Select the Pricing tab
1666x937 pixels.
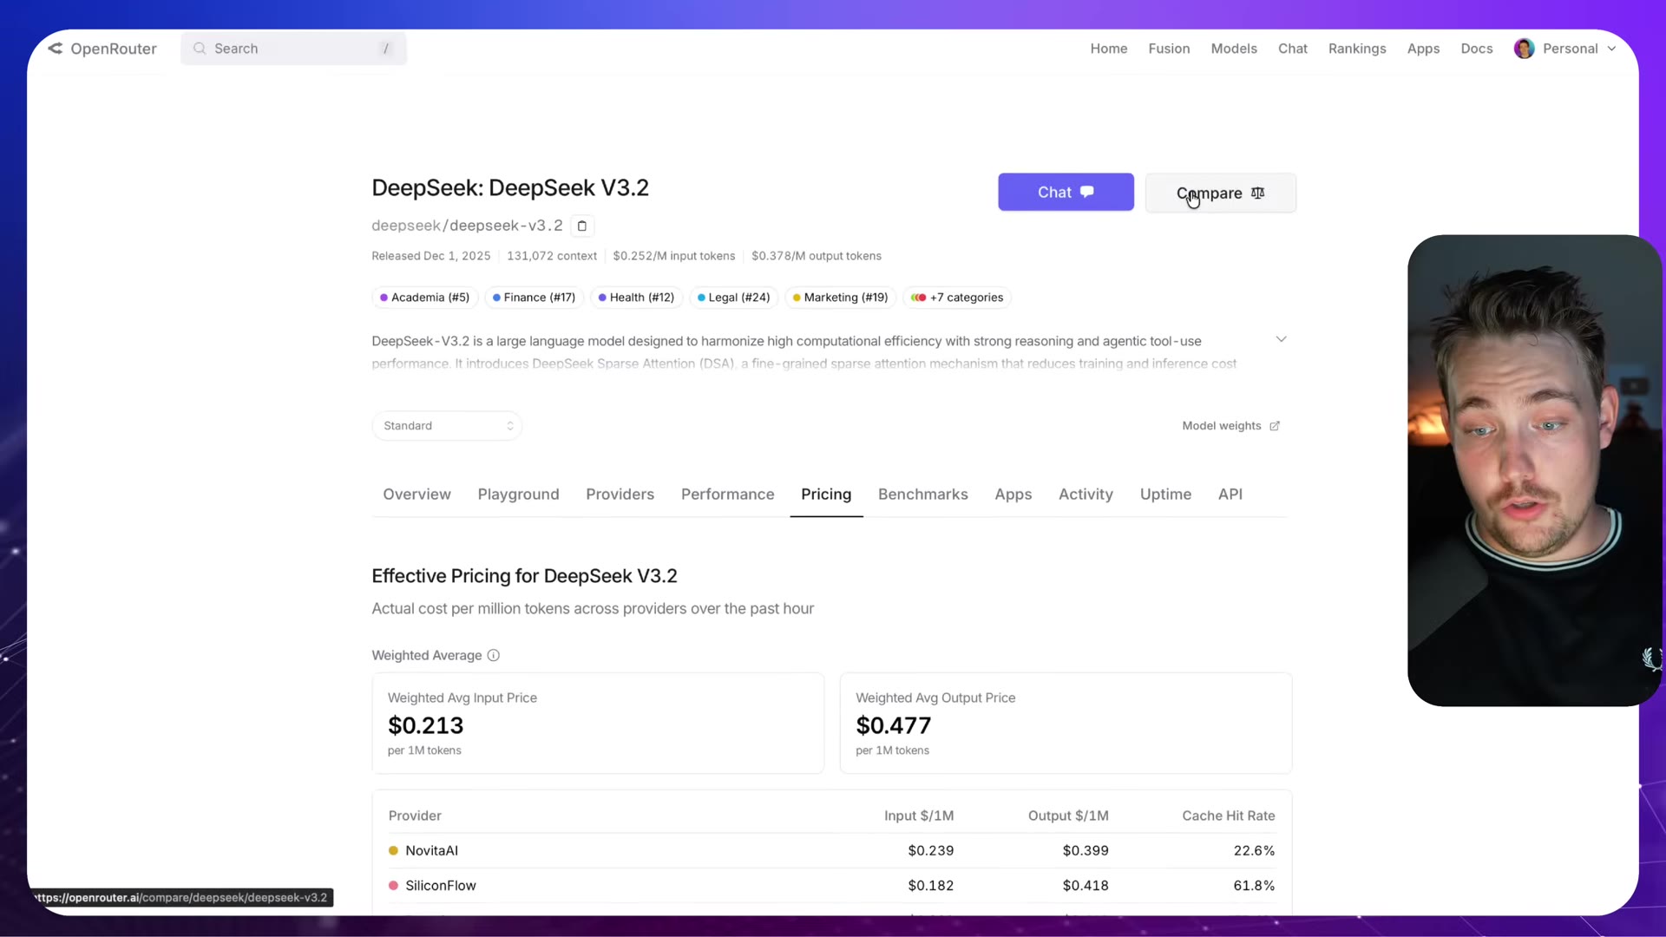pos(826,495)
